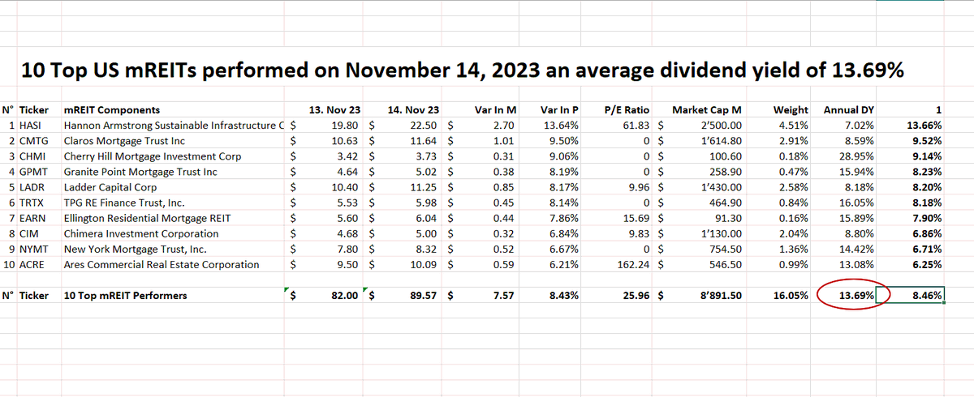Viewport: 974px width, 397px height.
Task: Click 'Hannon Armstrong Sustainable Infrastructure' name cell
Action: tap(174, 126)
